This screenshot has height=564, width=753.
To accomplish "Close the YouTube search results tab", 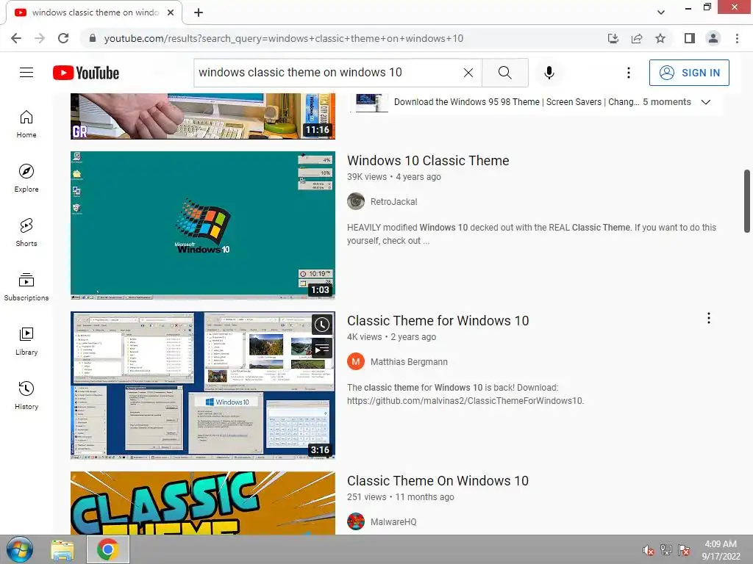I will click(171, 12).
